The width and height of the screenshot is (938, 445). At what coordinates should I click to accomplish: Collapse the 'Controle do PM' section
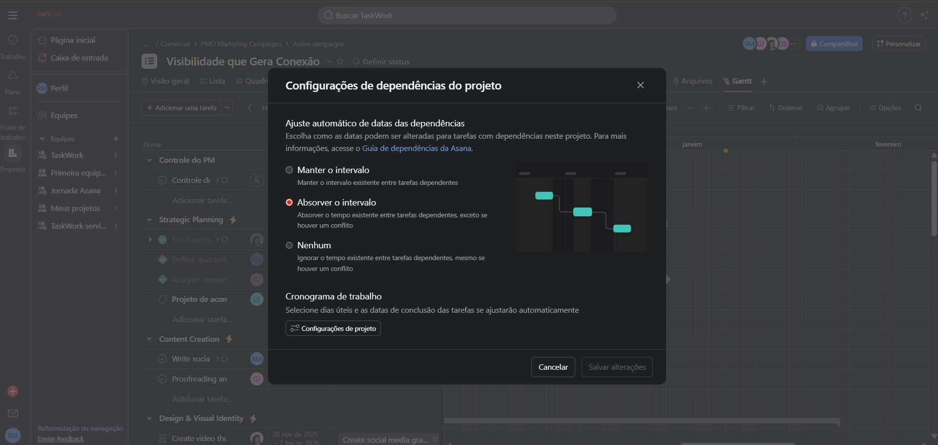[x=149, y=160]
